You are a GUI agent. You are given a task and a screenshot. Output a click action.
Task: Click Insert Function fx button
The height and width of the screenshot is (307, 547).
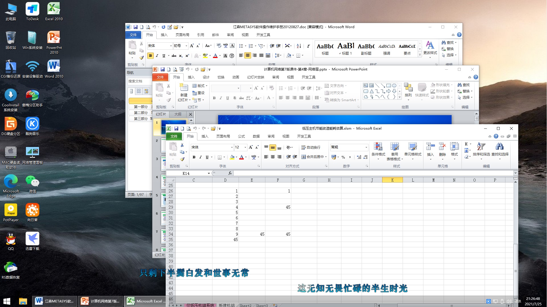coord(230,173)
